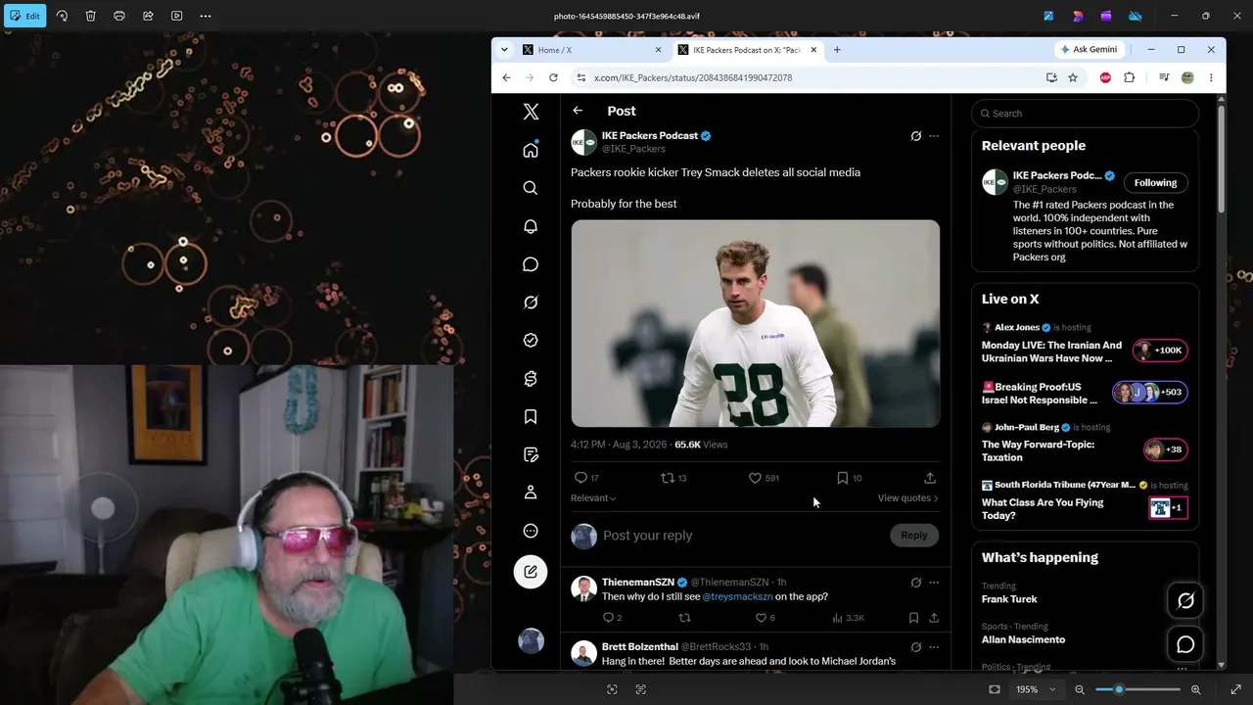The width and height of the screenshot is (1253, 705).
Task: Click the X logo in sidebar
Action: pos(531,112)
